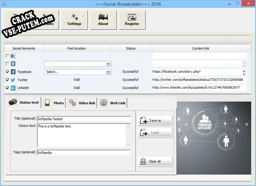Click the Friend Network banner image
Screen dimensions: 256x186
point(214,138)
